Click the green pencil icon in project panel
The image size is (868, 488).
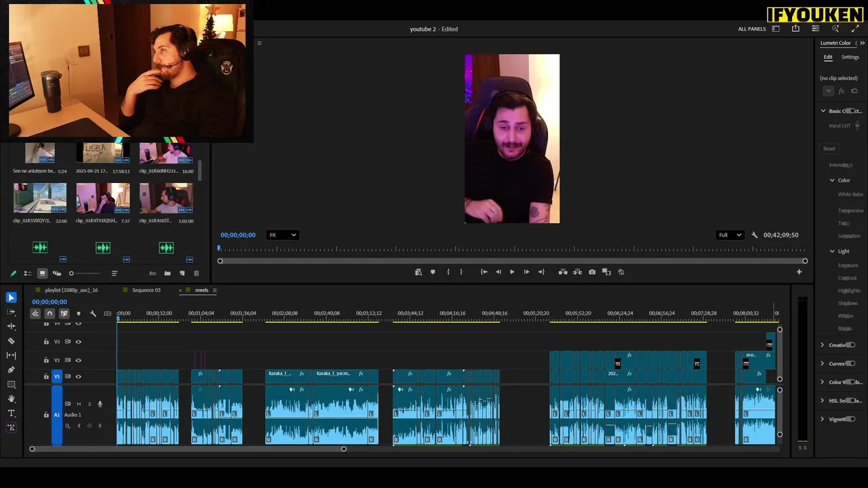click(x=13, y=273)
